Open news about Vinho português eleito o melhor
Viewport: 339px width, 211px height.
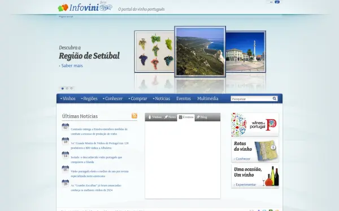pos(99,174)
